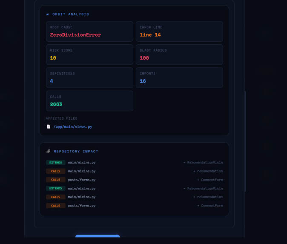The width and height of the screenshot is (287, 244).
Task: Click the 'RISK SCORE' label
Action: (61, 50)
